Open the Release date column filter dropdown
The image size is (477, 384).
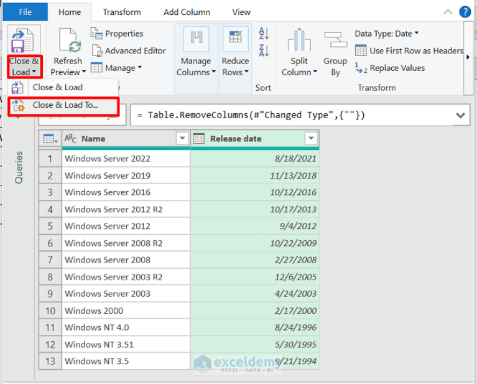click(x=311, y=139)
